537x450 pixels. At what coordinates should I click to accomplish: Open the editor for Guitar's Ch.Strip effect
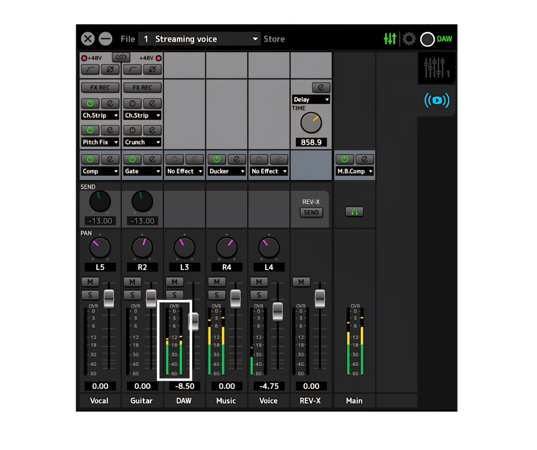pyautogui.click(x=152, y=103)
